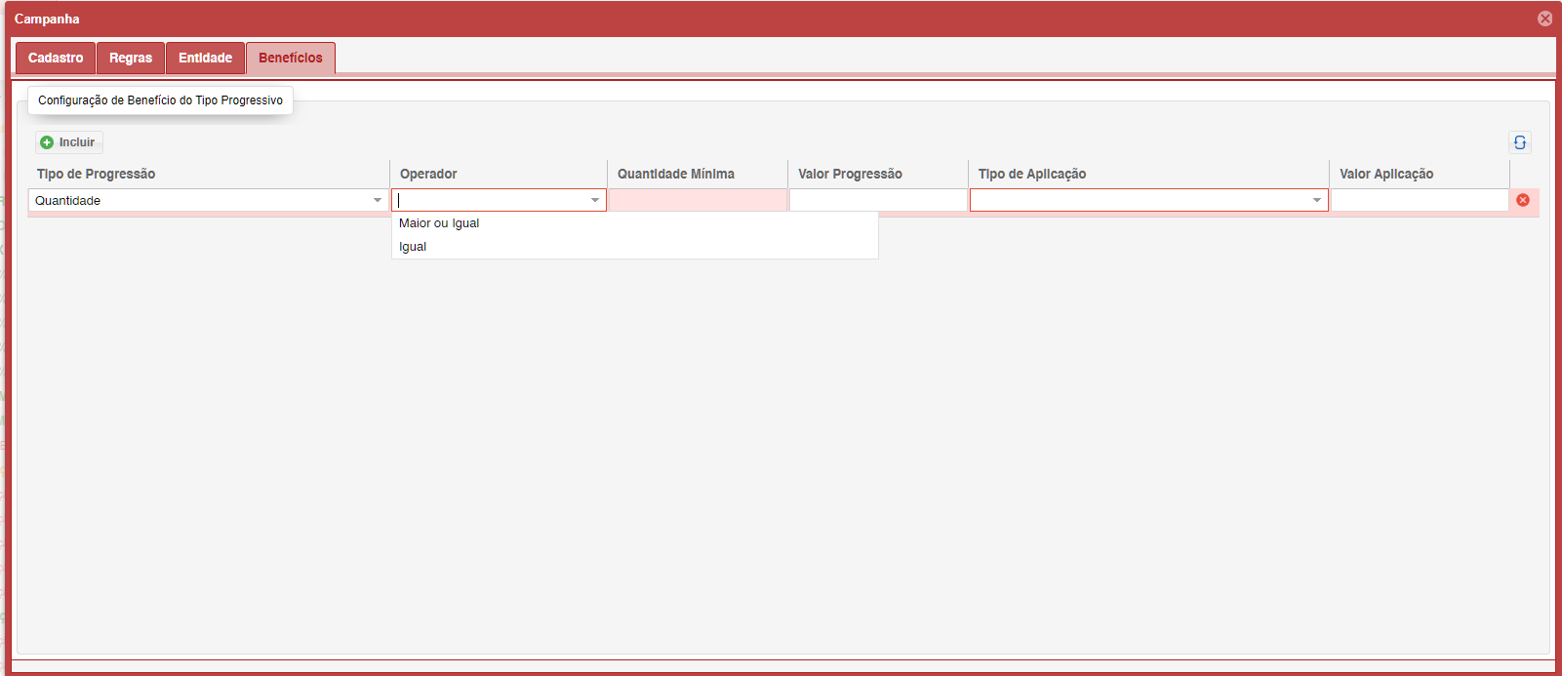Screen dimensions: 1562x676
Task: Click the blue refresh icon
Action: (x=1519, y=142)
